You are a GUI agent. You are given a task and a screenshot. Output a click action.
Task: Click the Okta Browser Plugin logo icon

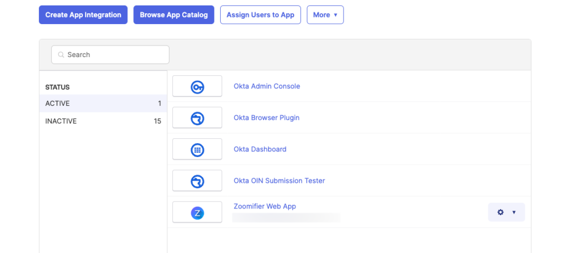point(197,119)
